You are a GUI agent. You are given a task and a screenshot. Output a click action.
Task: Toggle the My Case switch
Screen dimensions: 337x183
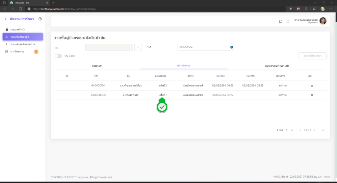point(58,56)
